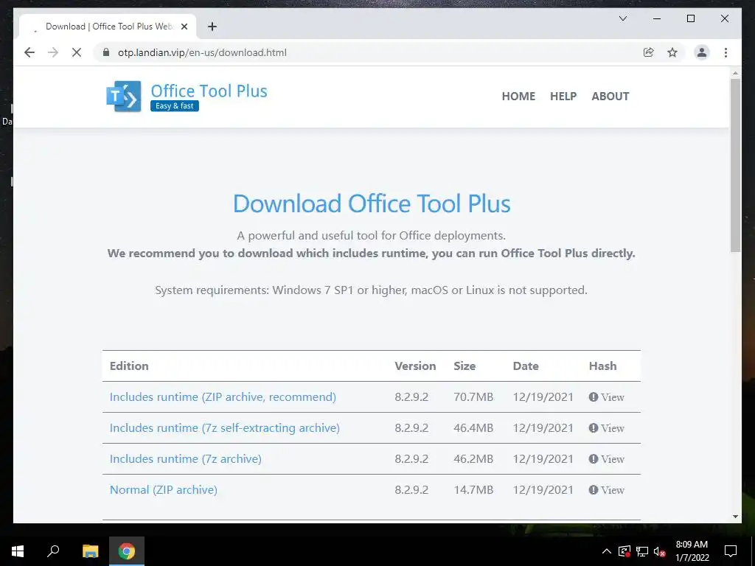This screenshot has width=755, height=566.
Task: Click the security alert tray icon
Action: (x=624, y=551)
